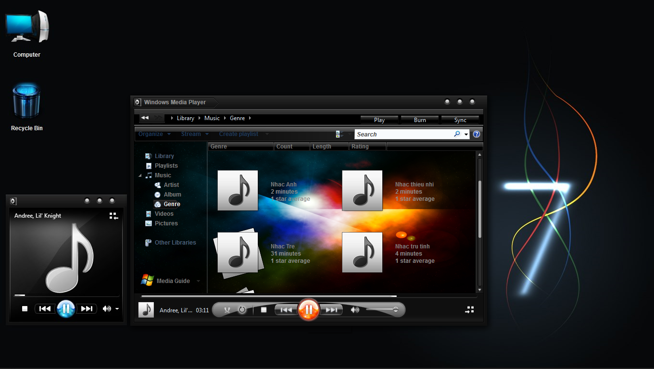Open mini player volume dropdown arrow
The image size is (654, 369).
[117, 309]
